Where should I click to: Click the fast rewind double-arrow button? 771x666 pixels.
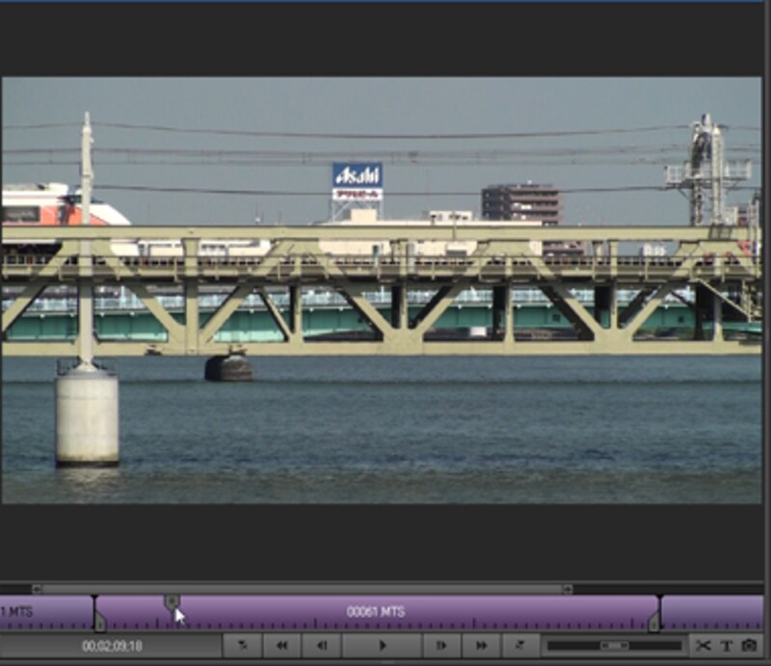[x=281, y=646]
